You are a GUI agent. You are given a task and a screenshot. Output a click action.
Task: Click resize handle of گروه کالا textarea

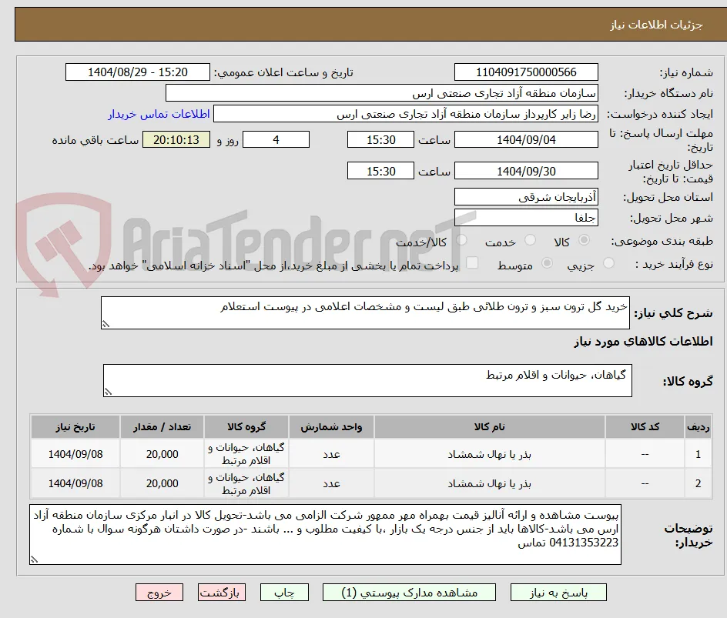tap(108, 392)
